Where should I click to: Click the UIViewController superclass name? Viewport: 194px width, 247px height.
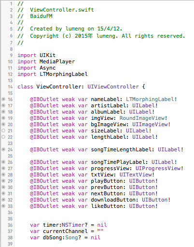coord(113,87)
